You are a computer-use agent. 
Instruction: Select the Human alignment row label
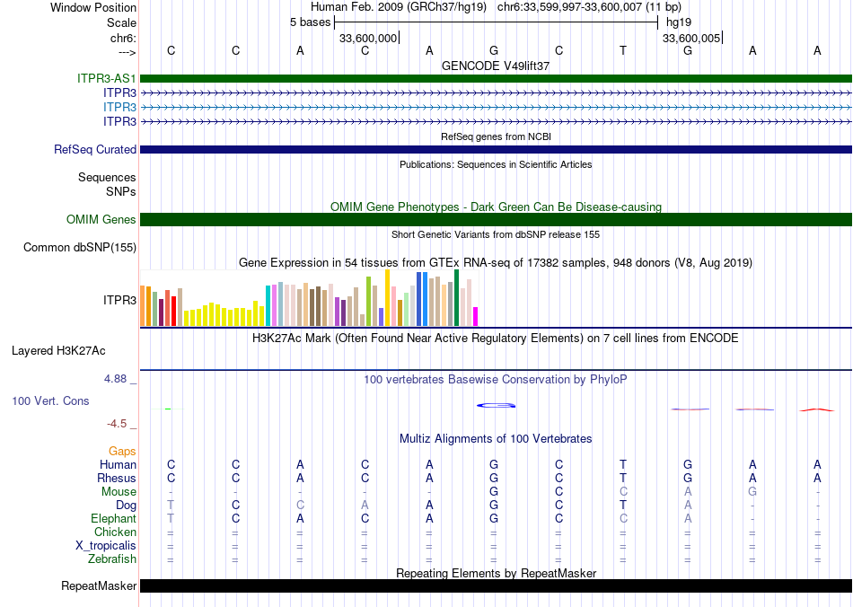pyautogui.click(x=118, y=464)
